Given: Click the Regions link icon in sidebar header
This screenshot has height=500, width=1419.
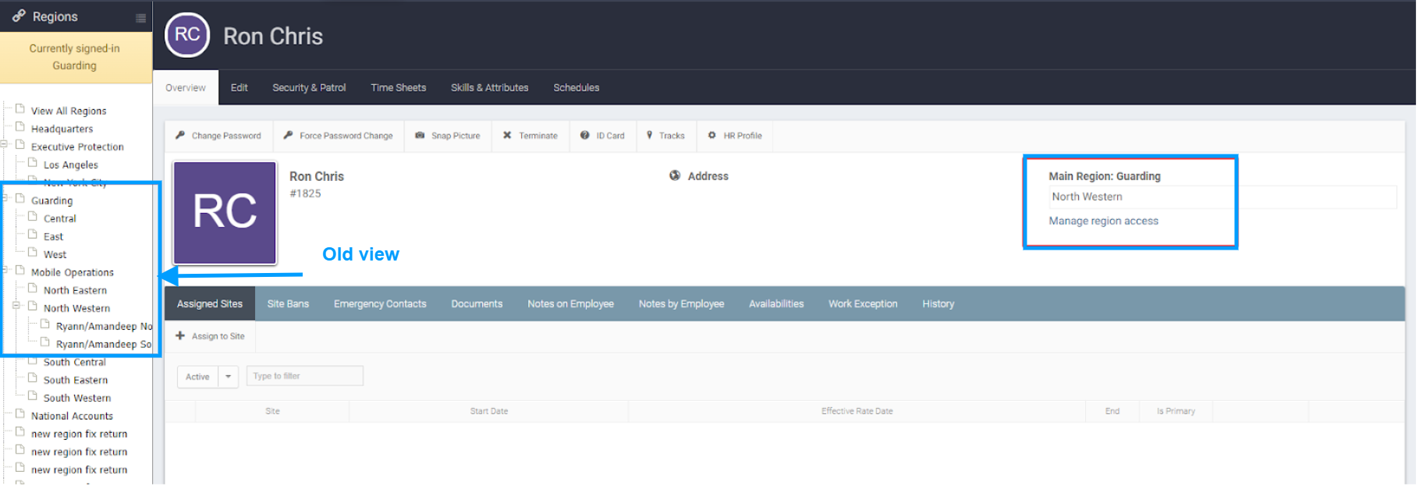Looking at the screenshot, I should pos(19,16).
